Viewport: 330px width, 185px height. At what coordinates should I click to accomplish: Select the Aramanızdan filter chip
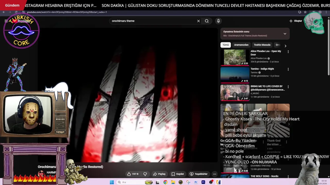[x=241, y=45]
